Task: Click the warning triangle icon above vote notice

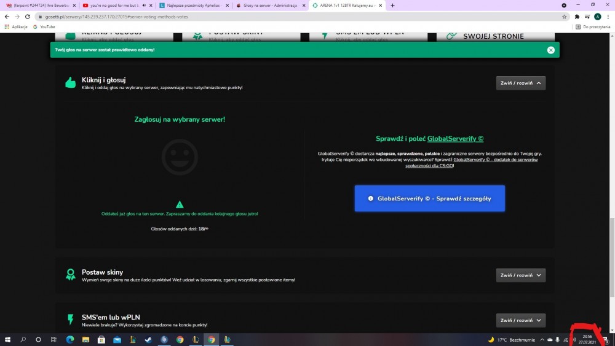Action: tap(180, 204)
